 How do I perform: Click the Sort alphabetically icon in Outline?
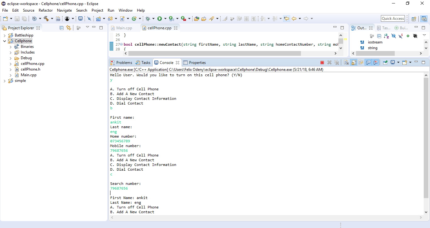[x=386, y=36]
